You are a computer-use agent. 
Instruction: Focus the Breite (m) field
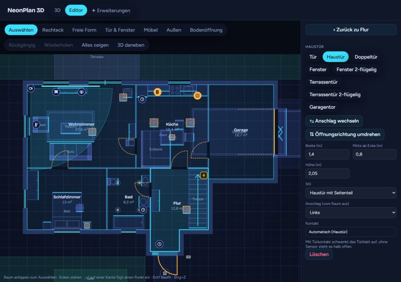click(x=327, y=154)
